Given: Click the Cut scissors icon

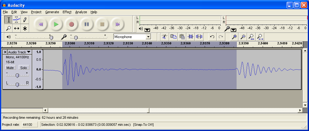Looking at the screenshot, I should pyautogui.click(x=164, y=37).
